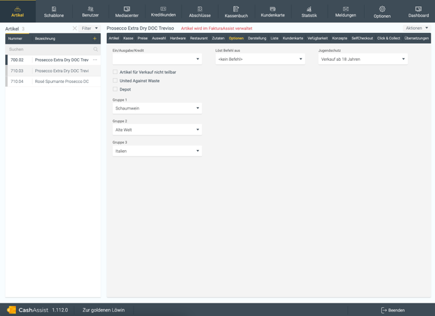Open the Kreditkunden module
Screen dimensions: 435x316
tap(163, 11)
